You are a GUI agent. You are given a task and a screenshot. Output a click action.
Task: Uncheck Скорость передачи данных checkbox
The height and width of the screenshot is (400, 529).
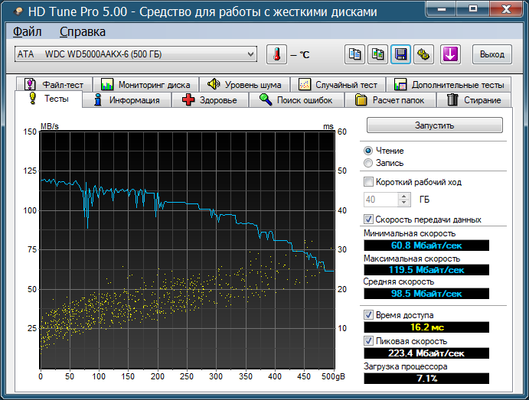point(369,220)
